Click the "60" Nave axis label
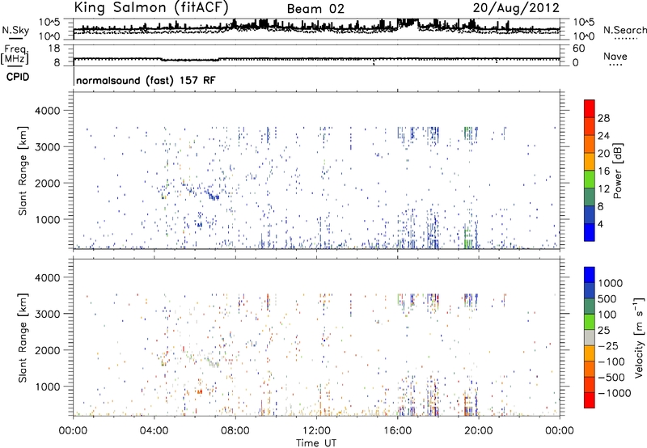Image resolution: width=647 pixels, height=448 pixels. pos(578,49)
